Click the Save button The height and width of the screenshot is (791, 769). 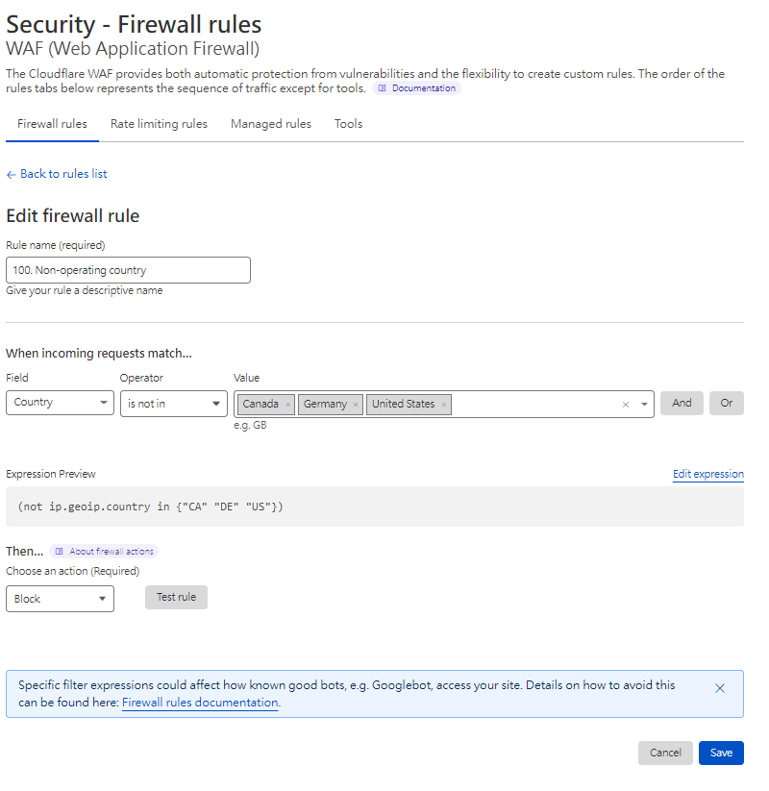pyautogui.click(x=721, y=753)
